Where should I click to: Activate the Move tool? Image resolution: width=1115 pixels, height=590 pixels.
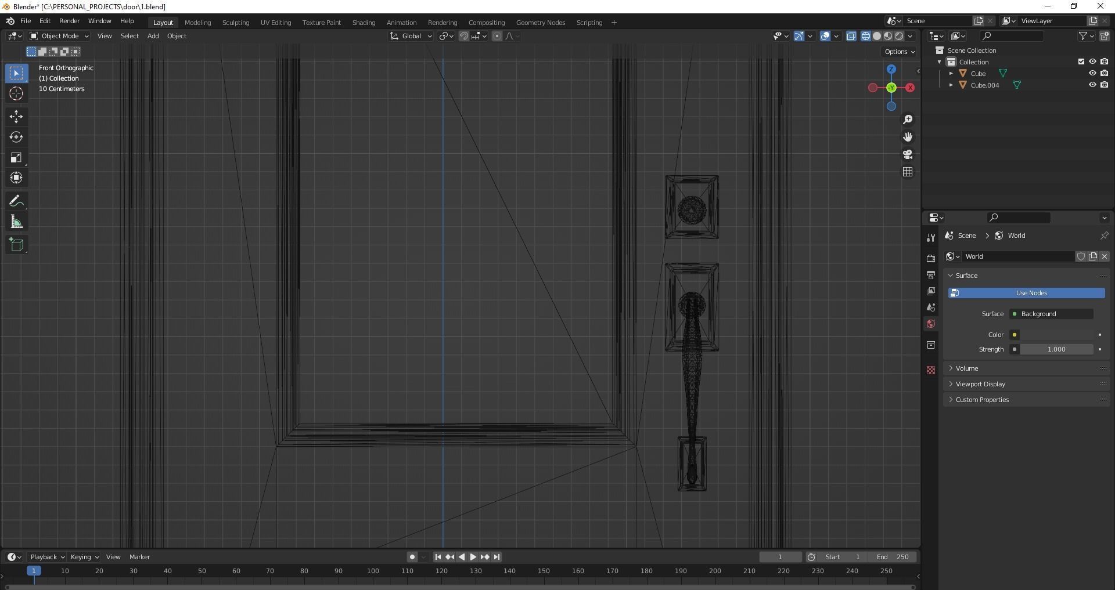click(16, 117)
